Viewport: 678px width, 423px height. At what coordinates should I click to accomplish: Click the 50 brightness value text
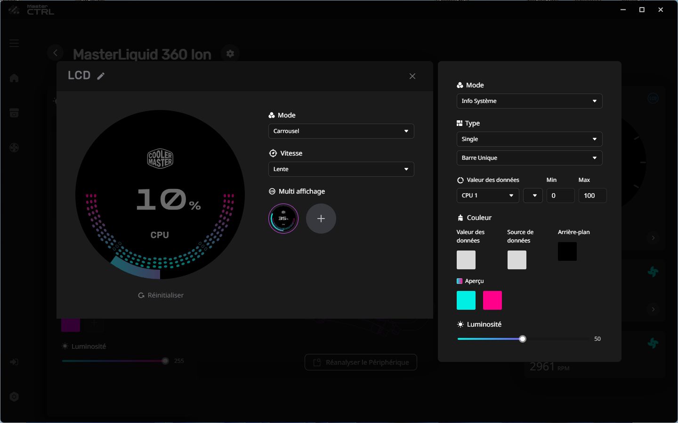tap(597, 339)
